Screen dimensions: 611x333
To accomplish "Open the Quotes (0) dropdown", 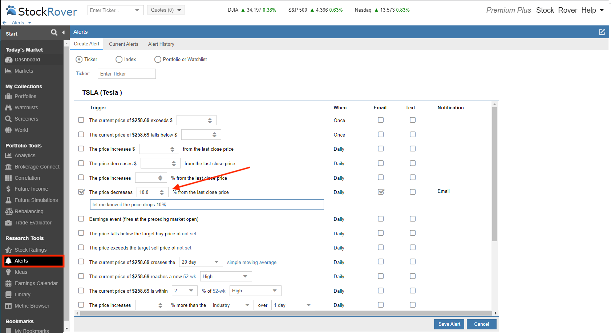I will coord(166,10).
